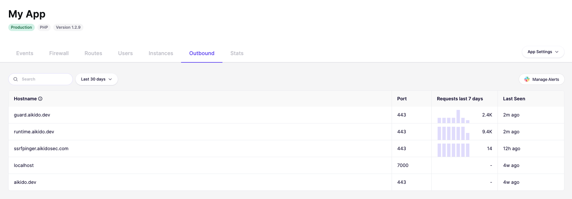This screenshot has height=199, width=572.
Task: Click ssrfpinger.aikidosec.com requests bar chart
Action: tap(453, 150)
